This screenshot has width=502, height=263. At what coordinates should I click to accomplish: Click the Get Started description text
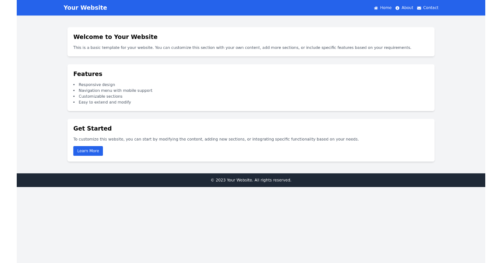point(216,139)
